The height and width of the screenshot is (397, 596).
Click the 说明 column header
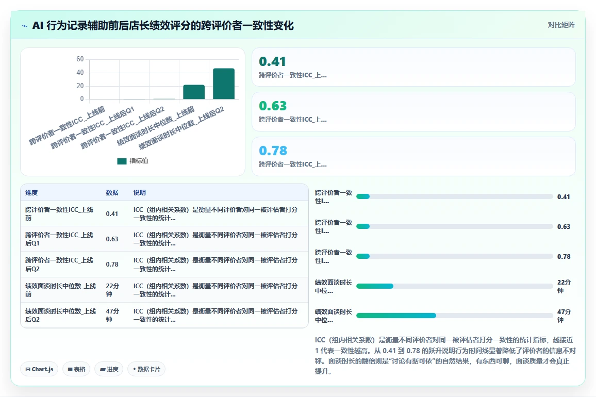(x=140, y=193)
